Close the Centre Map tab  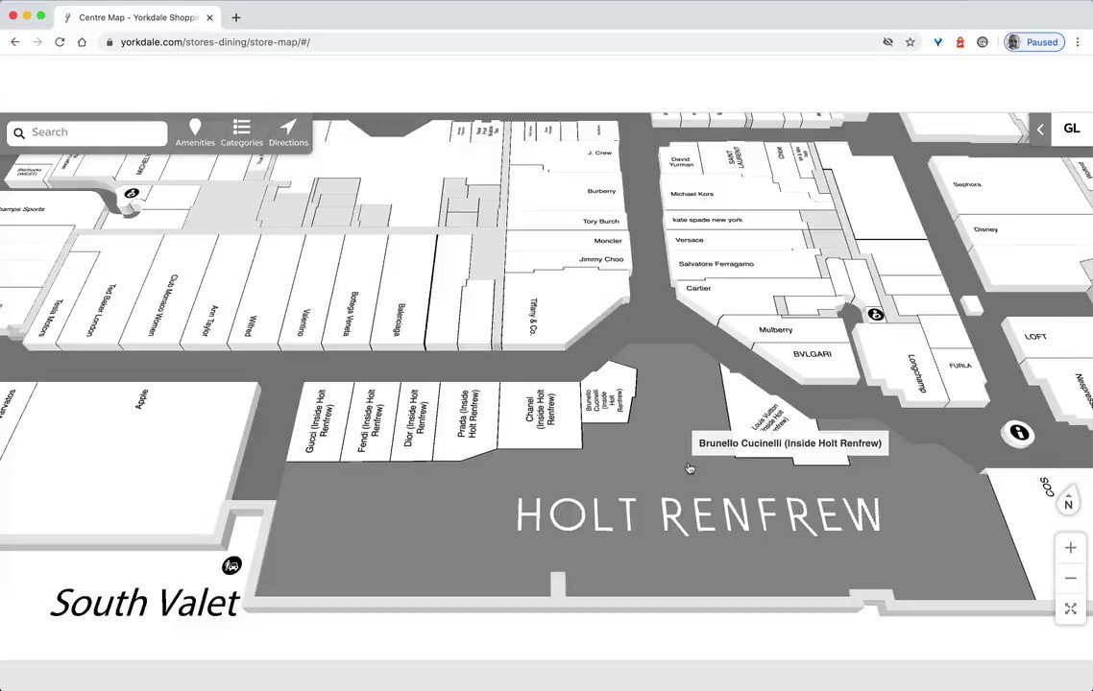(209, 17)
